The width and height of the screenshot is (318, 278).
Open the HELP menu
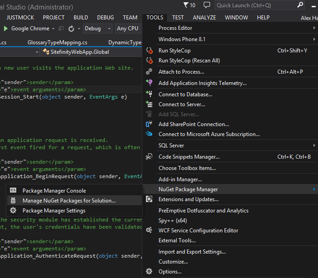(263, 18)
